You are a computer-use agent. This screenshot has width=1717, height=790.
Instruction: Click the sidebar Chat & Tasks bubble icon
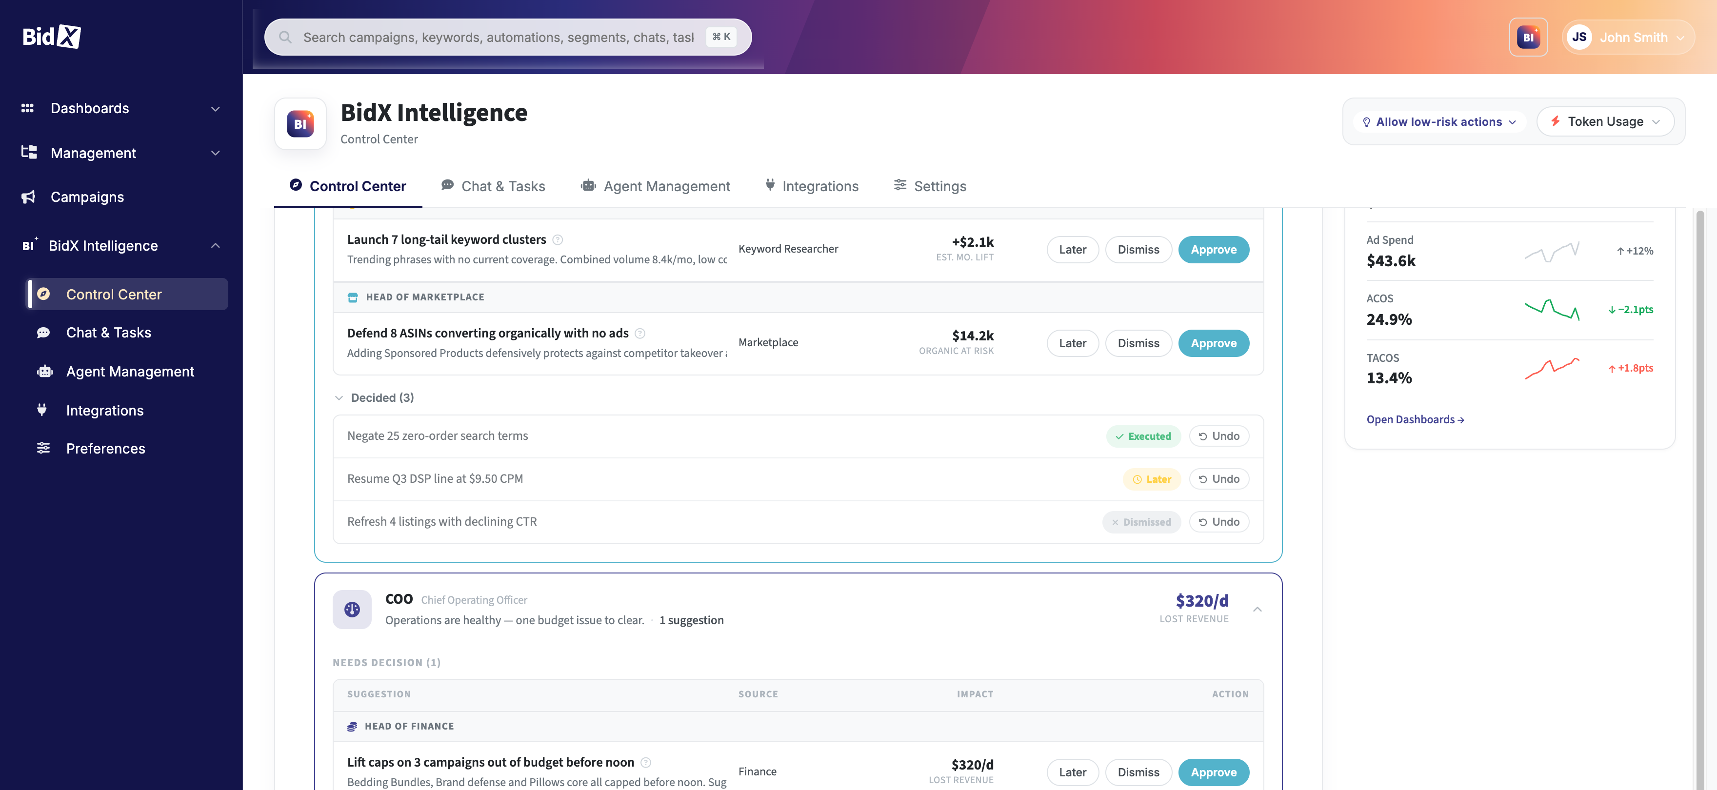pyautogui.click(x=43, y=333)
